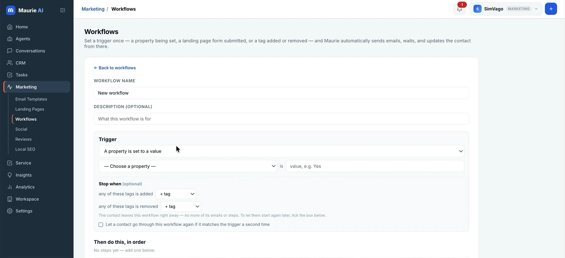Open Landing Pages submenu item
565x258 pixels.
[30, 109]
